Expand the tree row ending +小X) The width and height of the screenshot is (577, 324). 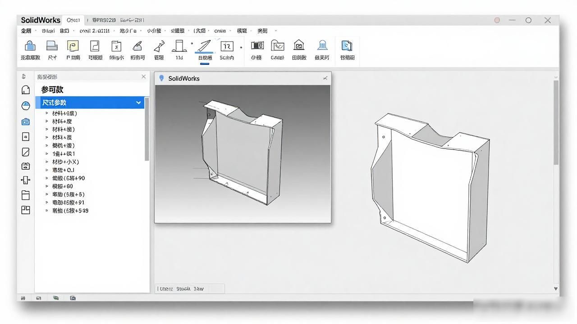pyautogui.click(x=47, y=162)
